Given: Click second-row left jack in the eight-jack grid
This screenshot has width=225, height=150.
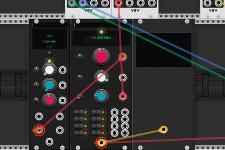Looking at the screenshot, I should pyautogui.click(x=114, y=119).
